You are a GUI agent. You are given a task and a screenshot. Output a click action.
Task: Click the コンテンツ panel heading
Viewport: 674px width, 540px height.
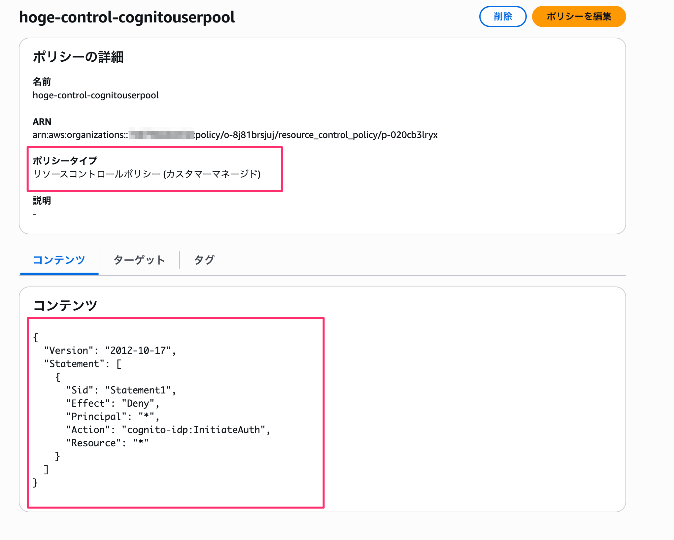click(x=65, y=305)
